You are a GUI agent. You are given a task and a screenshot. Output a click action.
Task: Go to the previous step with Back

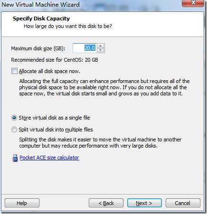coord(106,203)
